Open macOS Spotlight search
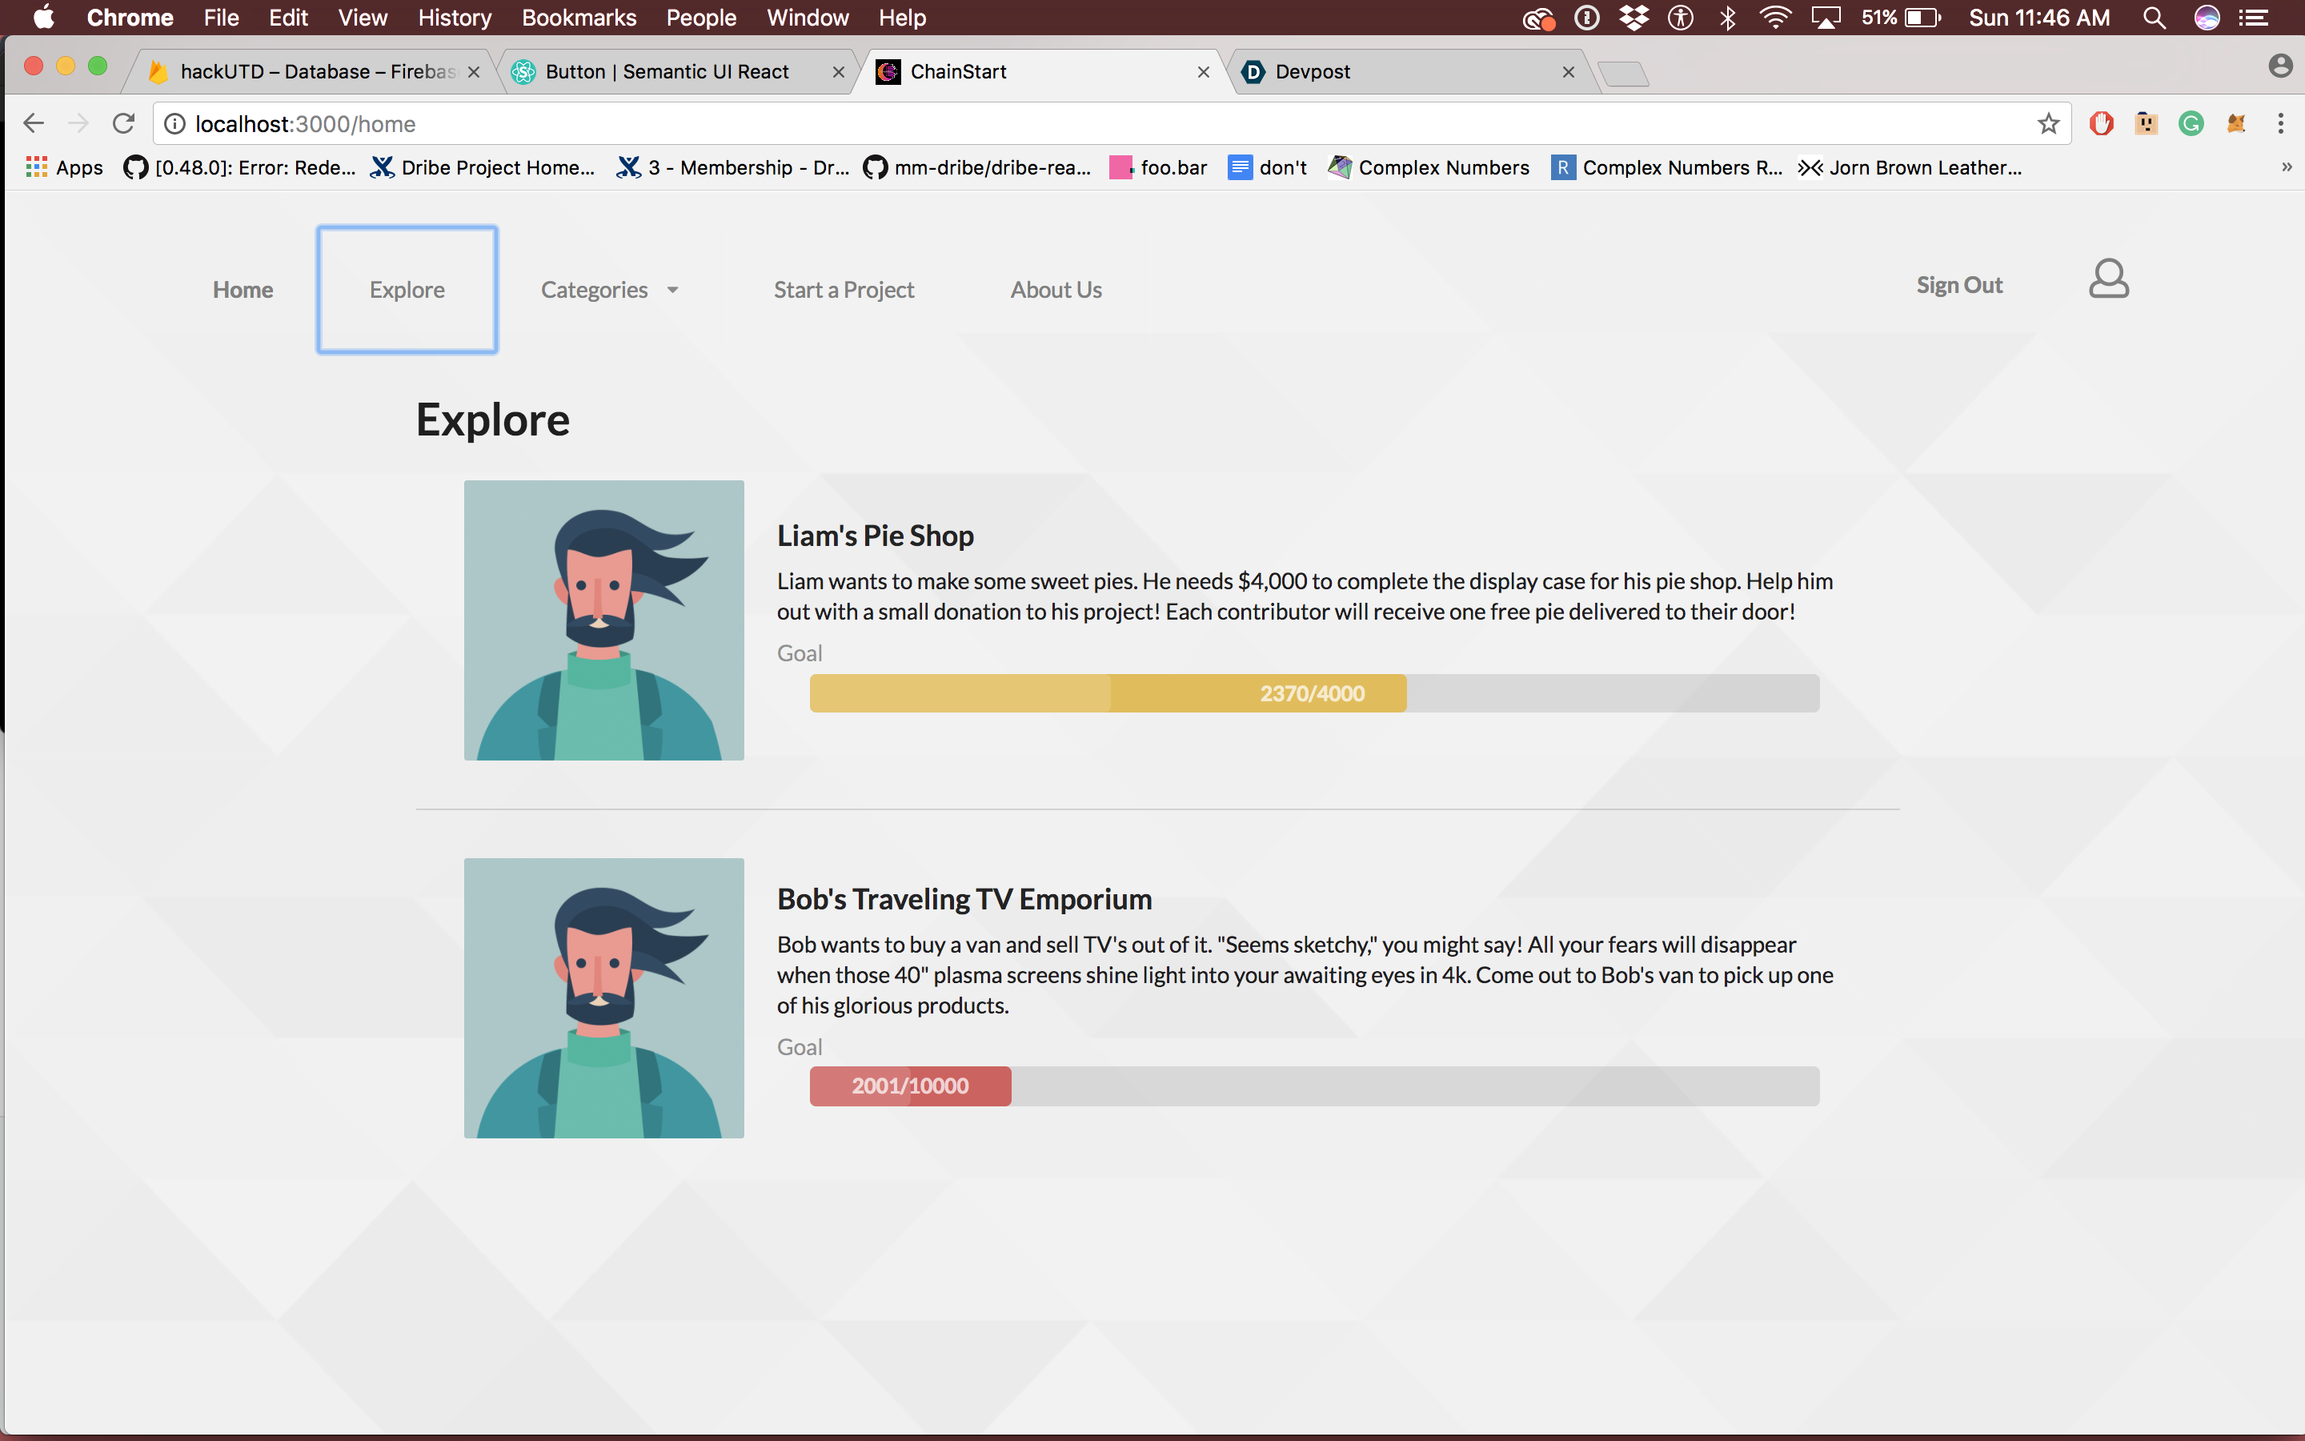2305x1441 pixels. pyautogui.click(x=2154, y=18)
